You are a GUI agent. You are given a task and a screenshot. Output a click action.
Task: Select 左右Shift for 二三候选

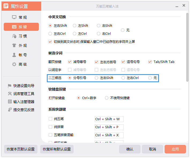96,78
